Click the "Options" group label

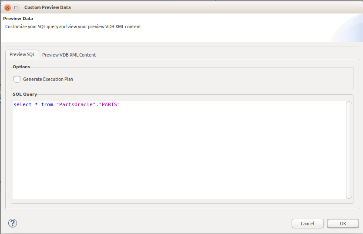(x=21, y=67)
